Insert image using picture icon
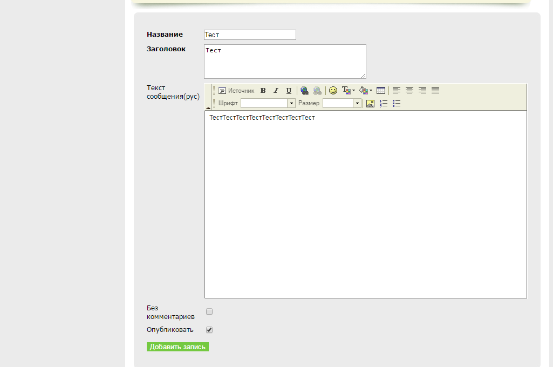 pyautogui.click(x=370, y=104)
